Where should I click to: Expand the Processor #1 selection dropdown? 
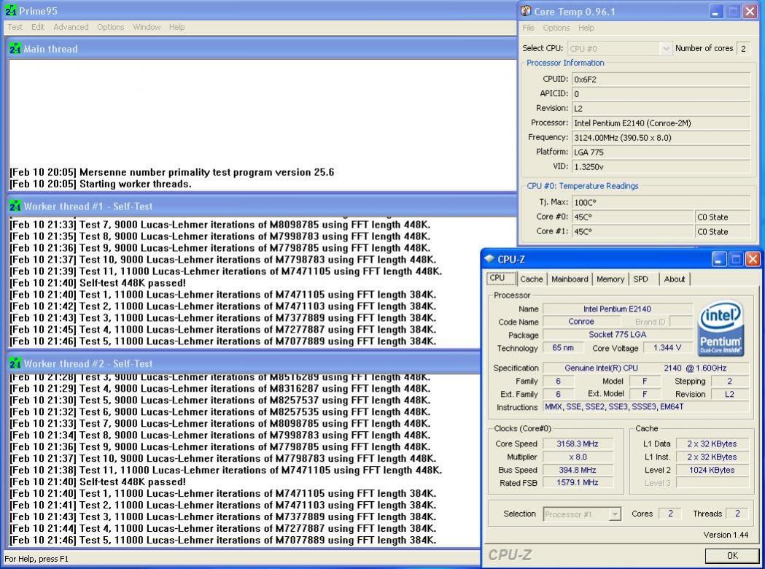615,514
